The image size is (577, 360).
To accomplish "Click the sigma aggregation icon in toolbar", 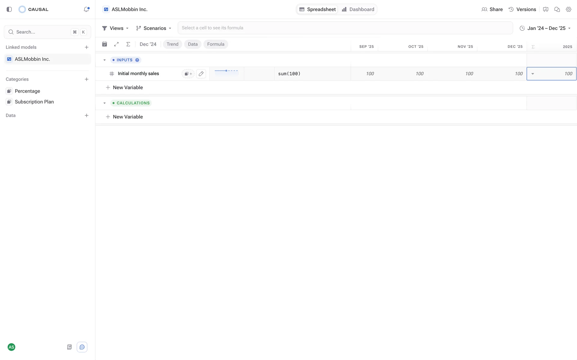I will tap(128, 44).
